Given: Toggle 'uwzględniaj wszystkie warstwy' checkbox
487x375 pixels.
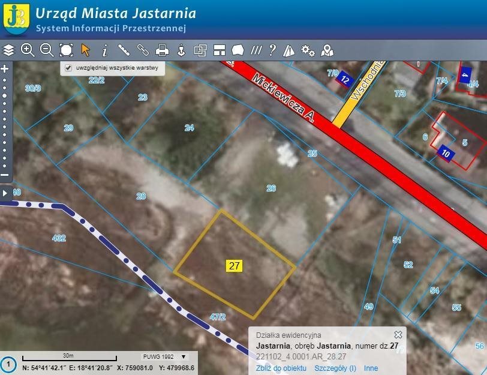Looking at the screenshot, I should pos(68,68).
